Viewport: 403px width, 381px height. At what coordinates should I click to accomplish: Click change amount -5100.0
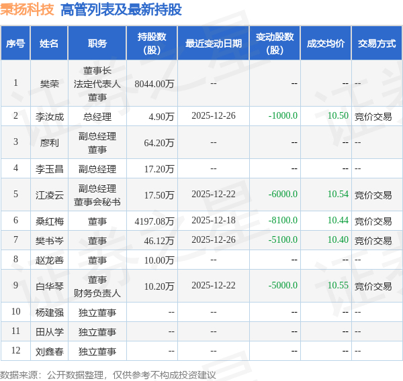283,239
